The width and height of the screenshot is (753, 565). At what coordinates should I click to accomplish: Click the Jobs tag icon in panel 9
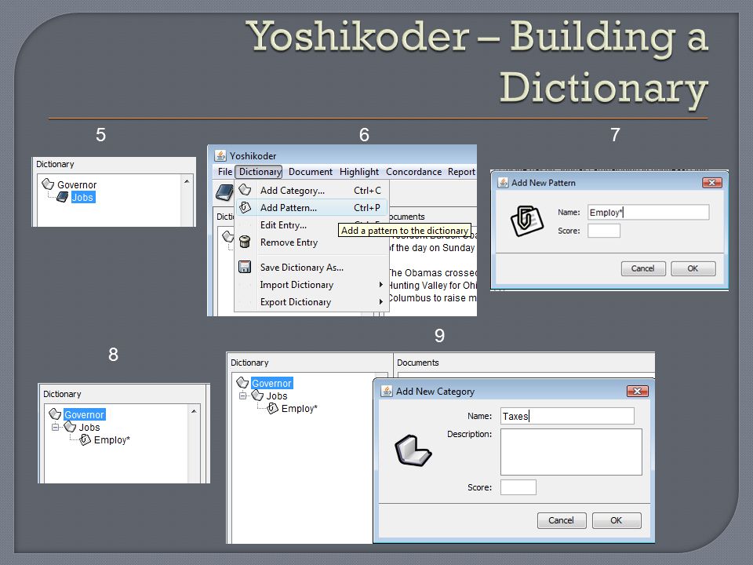258,395
